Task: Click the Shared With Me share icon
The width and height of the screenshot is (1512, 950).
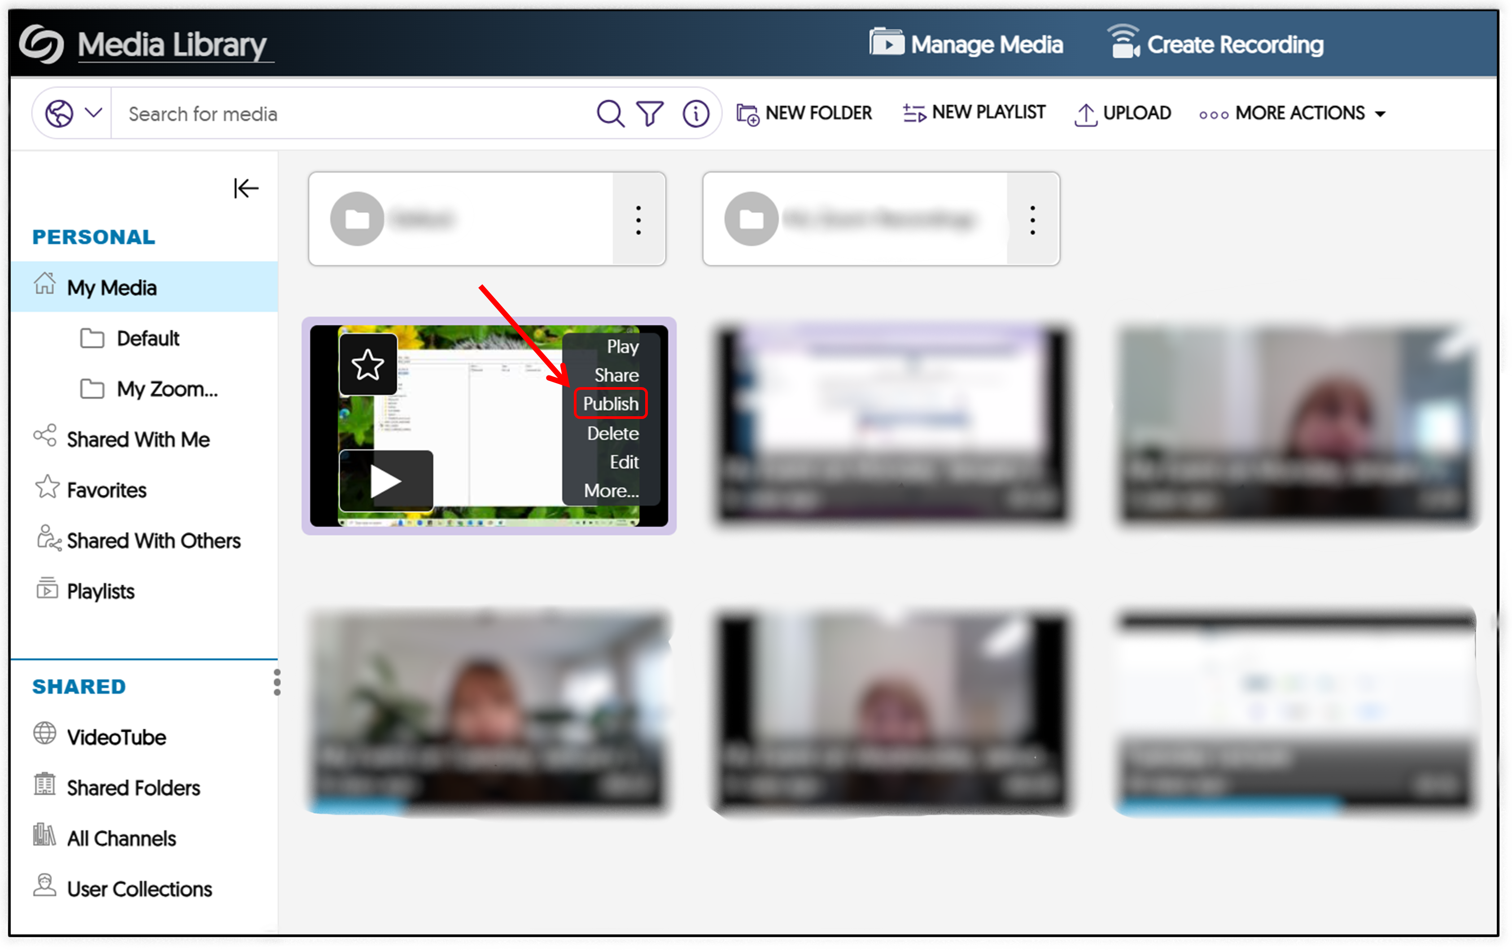Action: (45, 435)
